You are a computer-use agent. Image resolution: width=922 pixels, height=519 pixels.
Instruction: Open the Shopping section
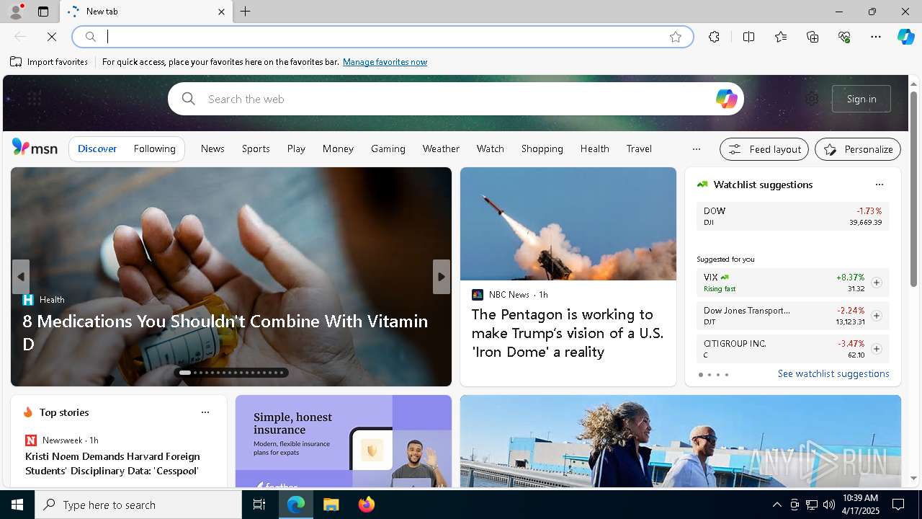click(542, 148)
